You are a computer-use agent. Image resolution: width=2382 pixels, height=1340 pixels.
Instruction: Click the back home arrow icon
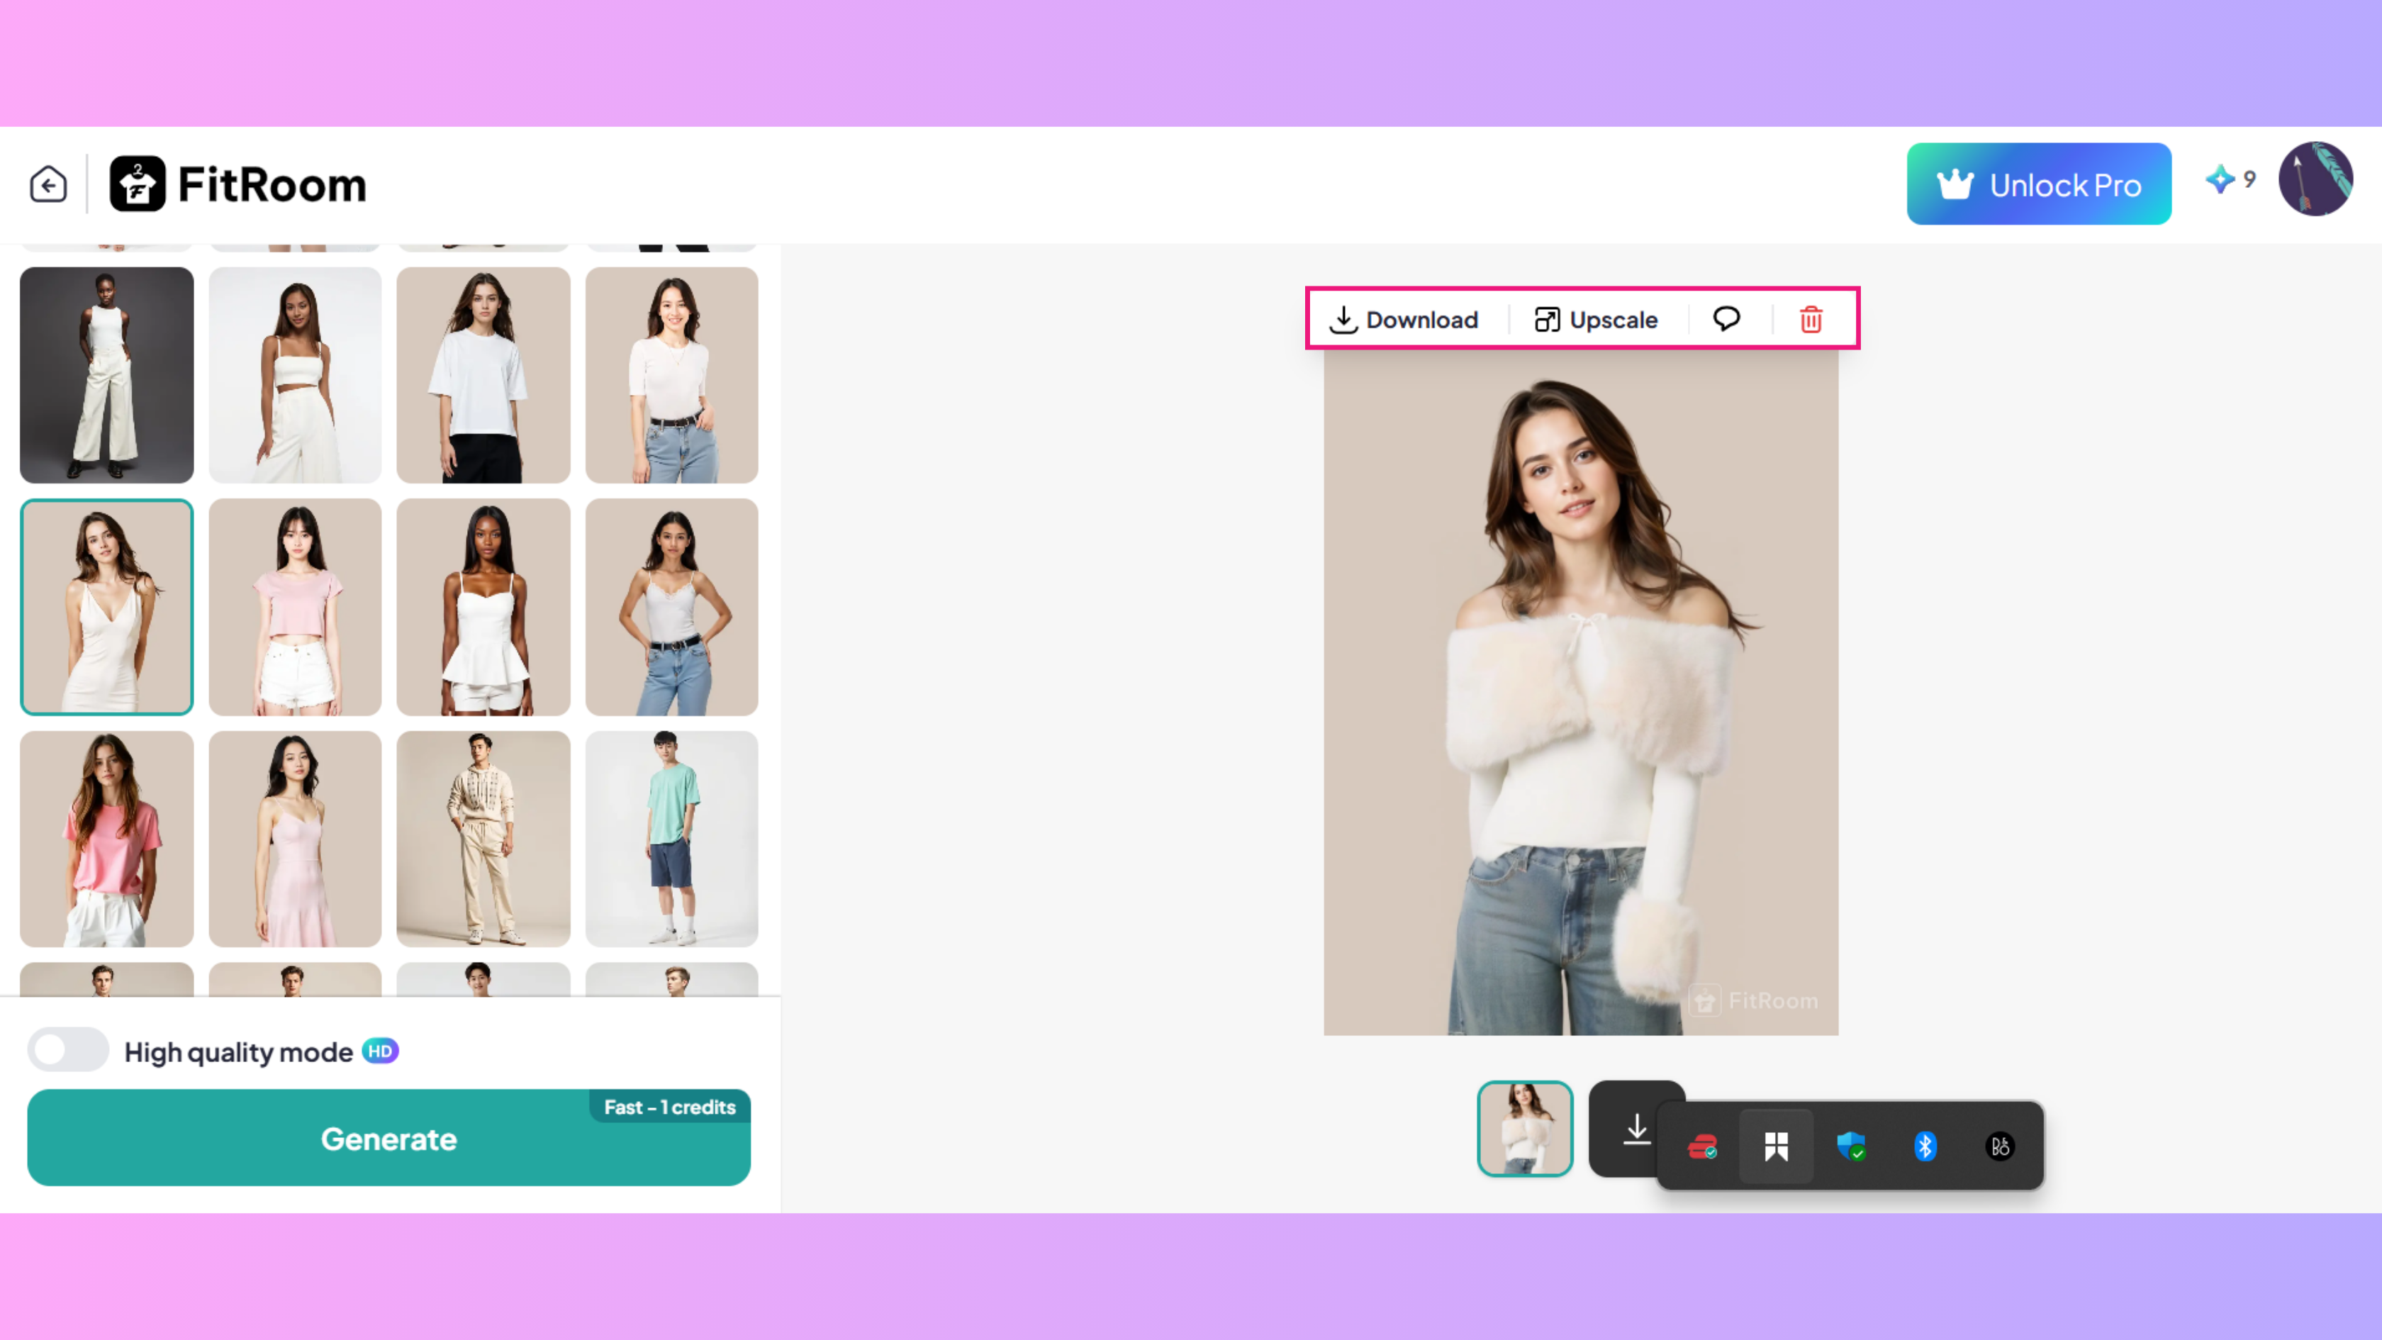pyautogui.click(x=48, y=184)
